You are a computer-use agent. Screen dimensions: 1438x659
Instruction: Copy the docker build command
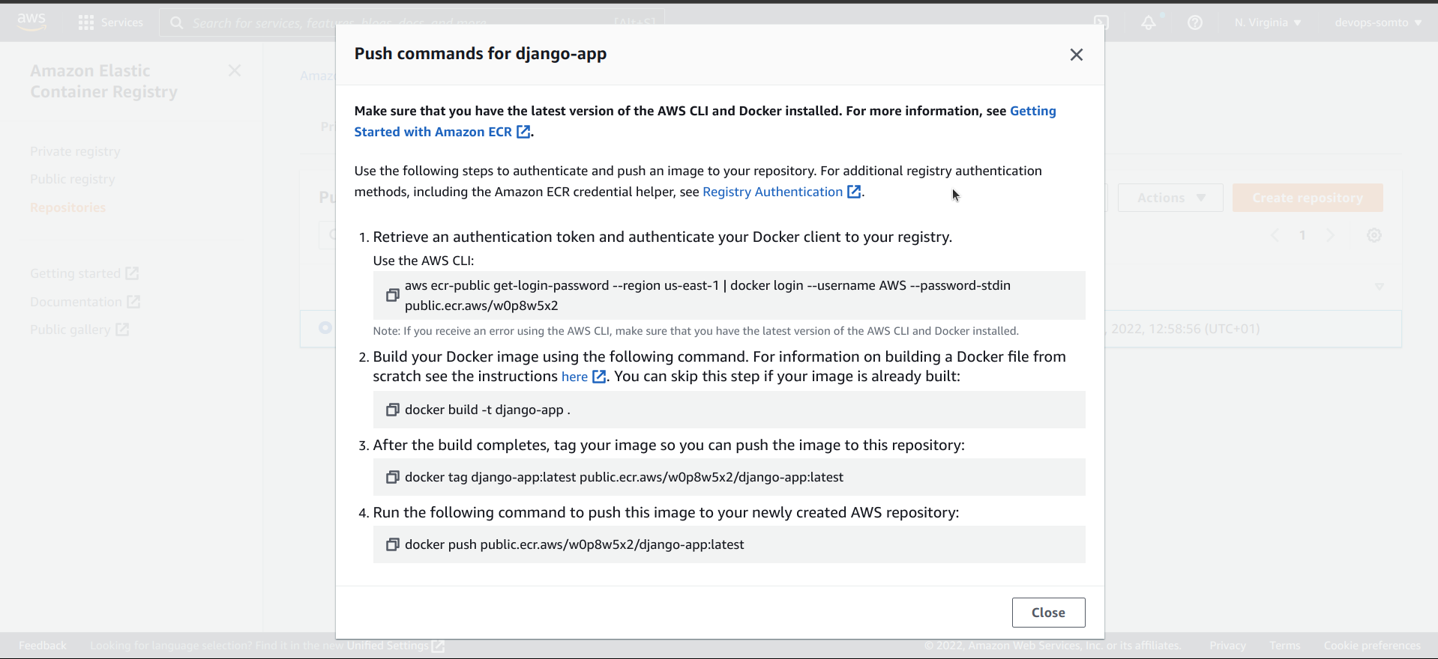(392, 410)
